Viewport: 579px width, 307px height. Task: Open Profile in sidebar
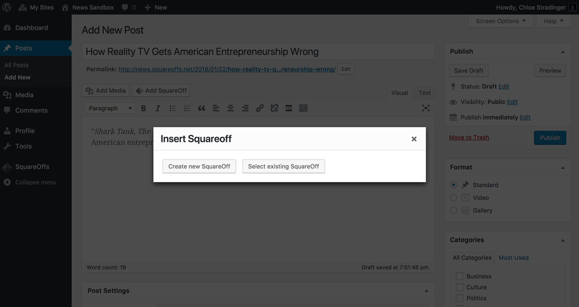pos(36,131)
